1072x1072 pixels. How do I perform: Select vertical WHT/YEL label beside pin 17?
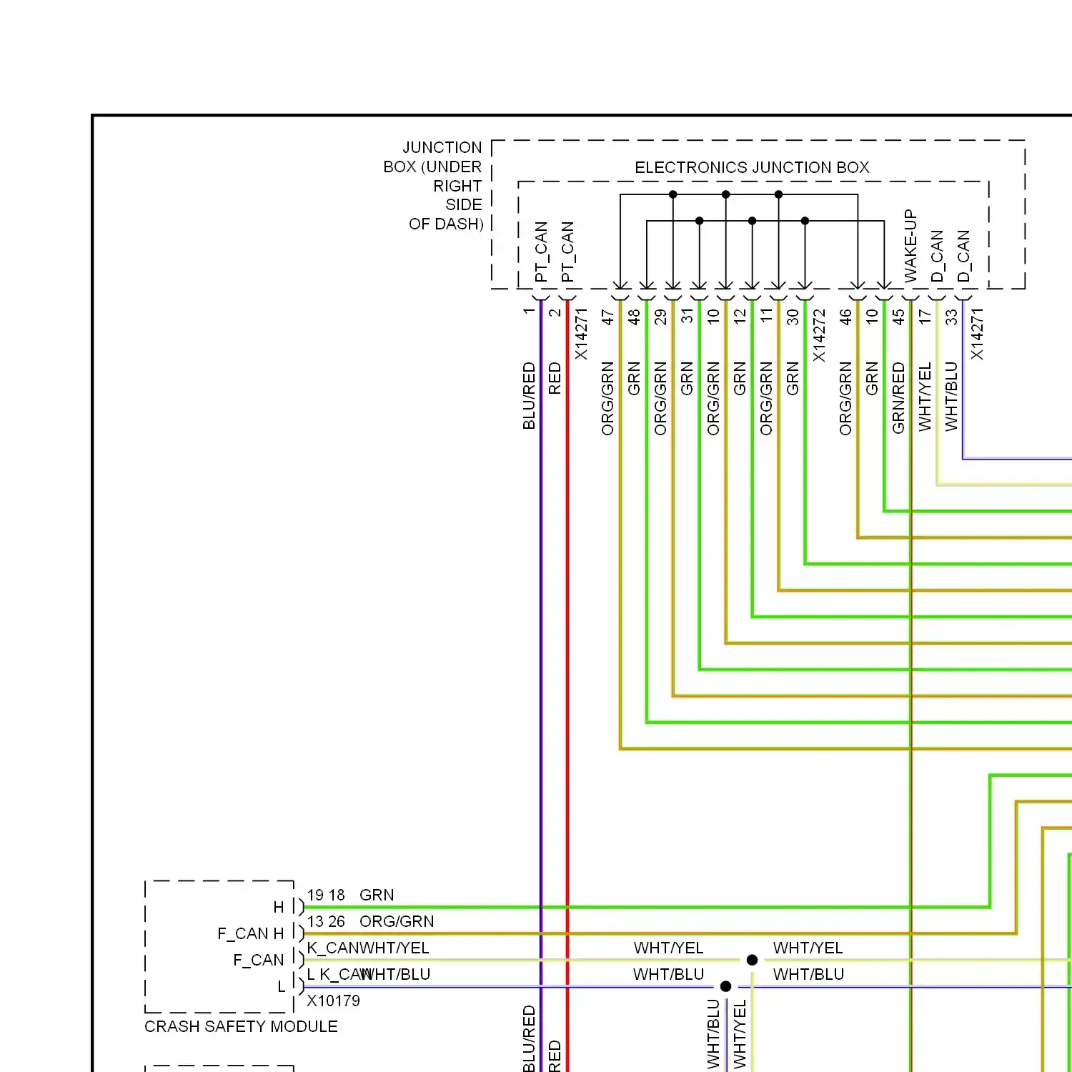(925, 397)
